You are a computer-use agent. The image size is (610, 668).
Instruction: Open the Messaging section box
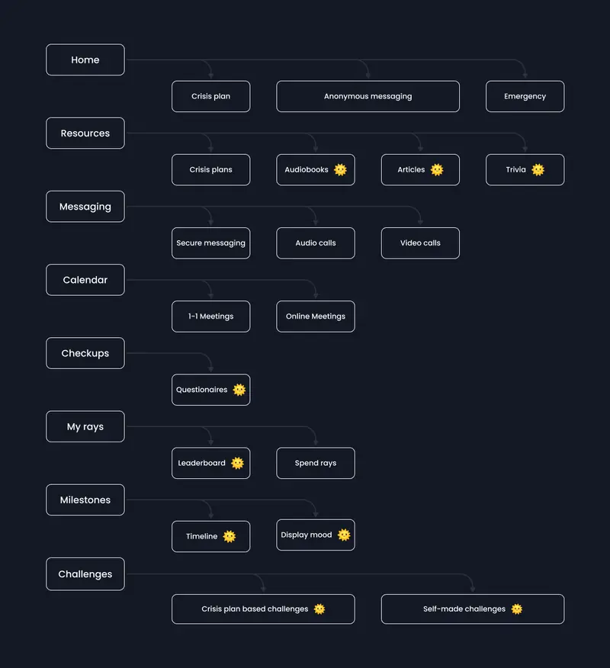[x=85, y=207]
